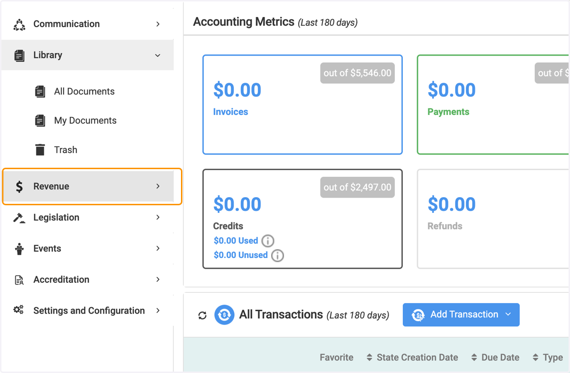This screenshot has width=570, height=373.
Task: Click the Refunds label
Action: click(445, 226)
